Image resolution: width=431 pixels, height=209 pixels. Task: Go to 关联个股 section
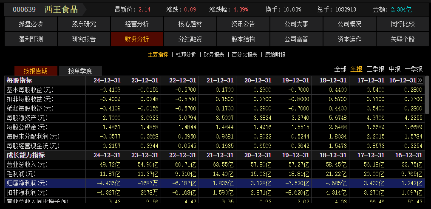403,39
